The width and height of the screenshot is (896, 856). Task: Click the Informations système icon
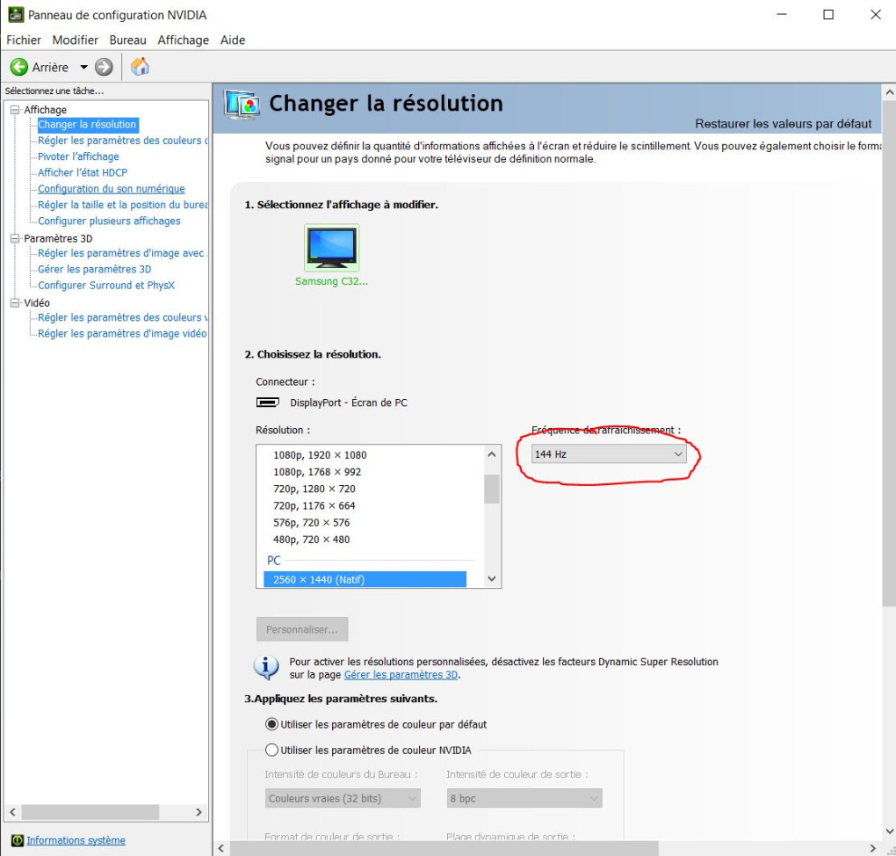18,840
